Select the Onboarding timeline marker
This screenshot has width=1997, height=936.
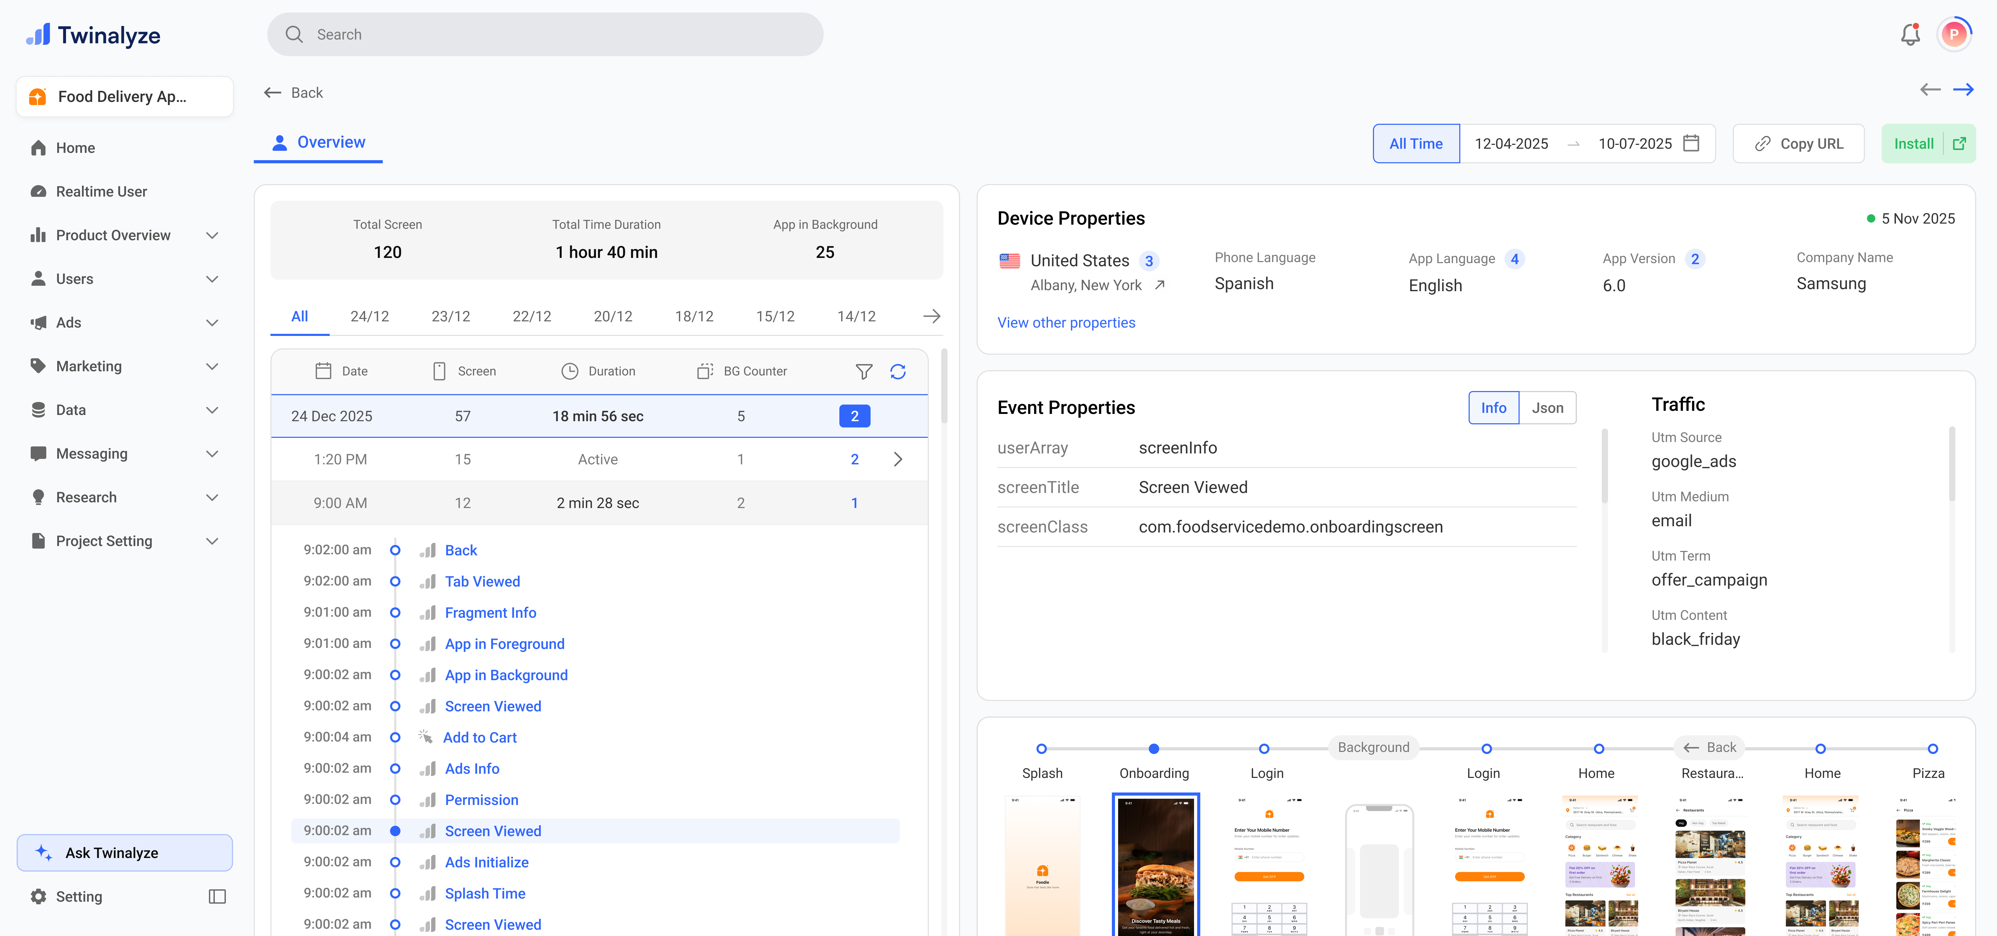[1154, 749]
